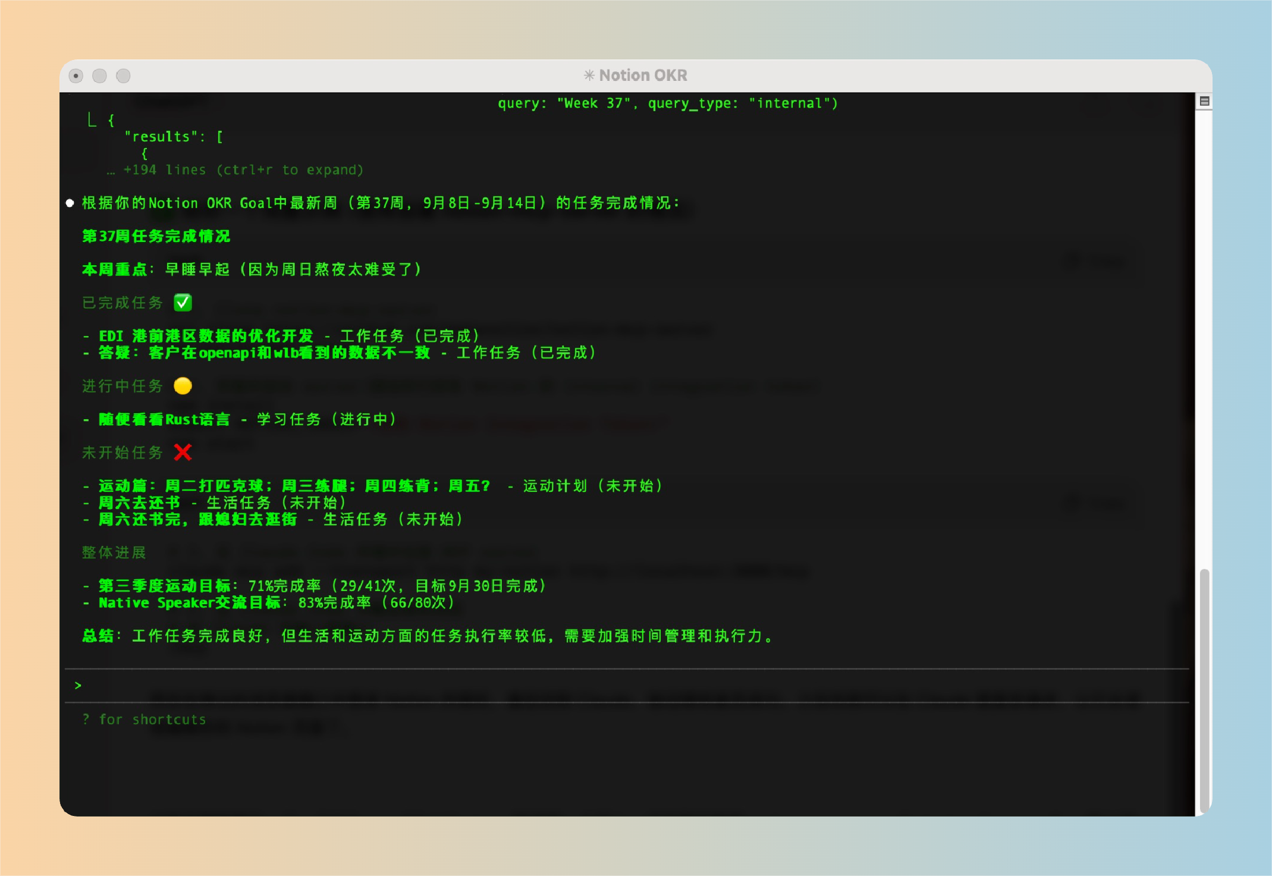Click the prompt chevron symbol
The image size is (1272, 876).
tap(78, 686)
